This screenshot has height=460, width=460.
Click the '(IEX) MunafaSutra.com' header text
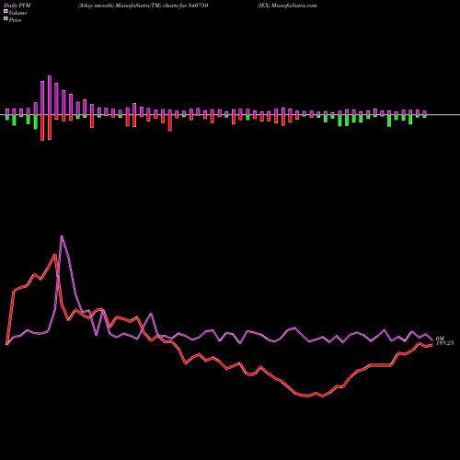coord(287,6)
